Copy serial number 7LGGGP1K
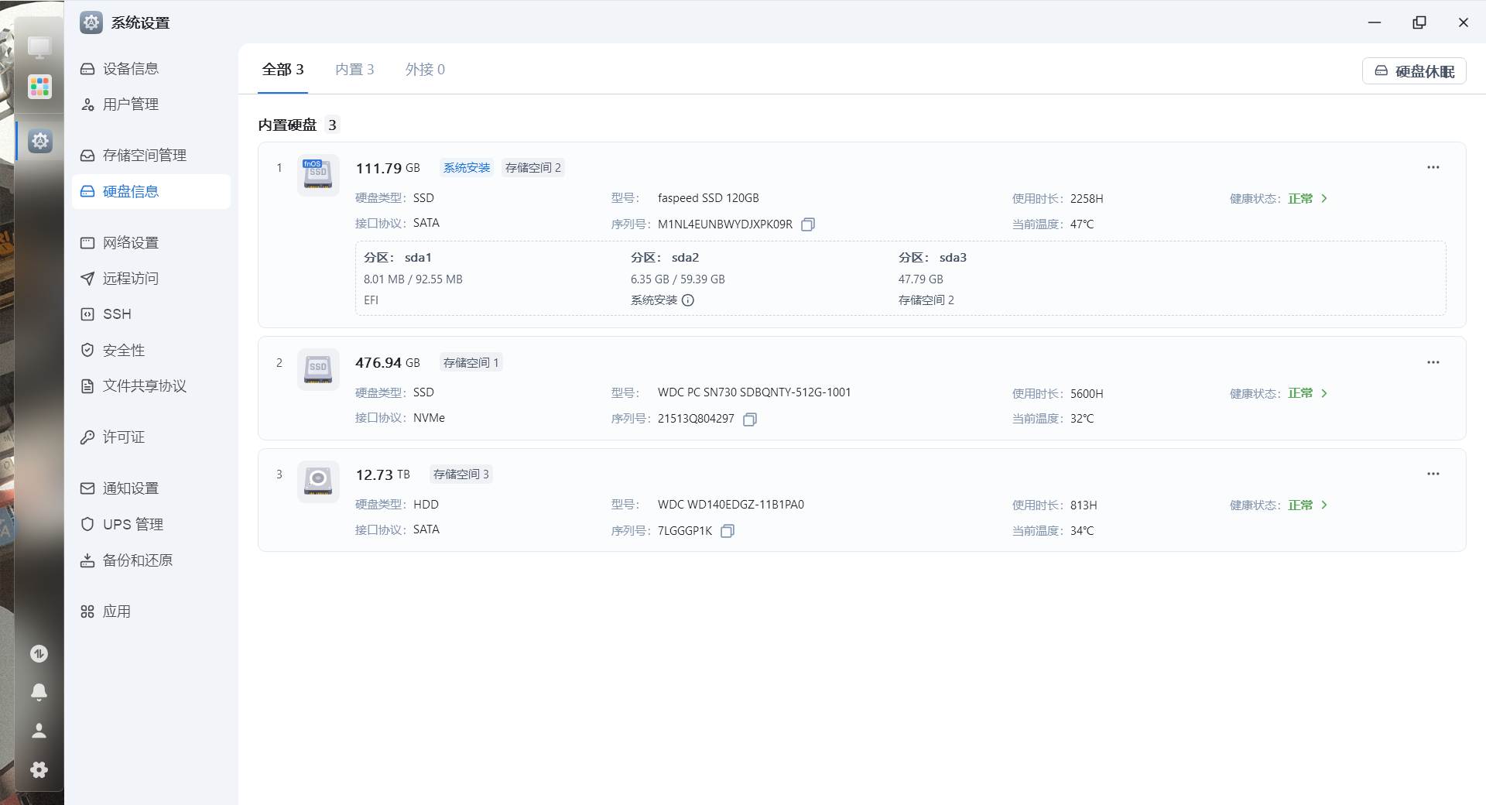The image size is (1486, 805). tap(728, 531)
